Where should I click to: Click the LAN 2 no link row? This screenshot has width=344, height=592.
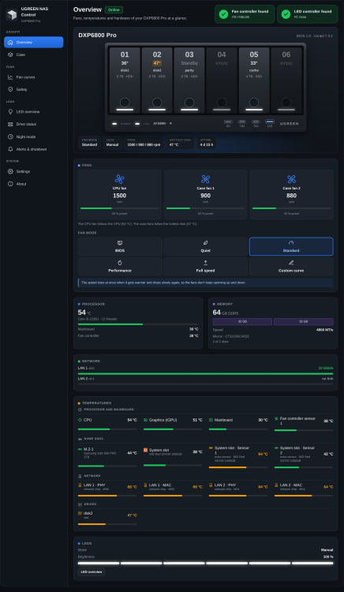206,380
